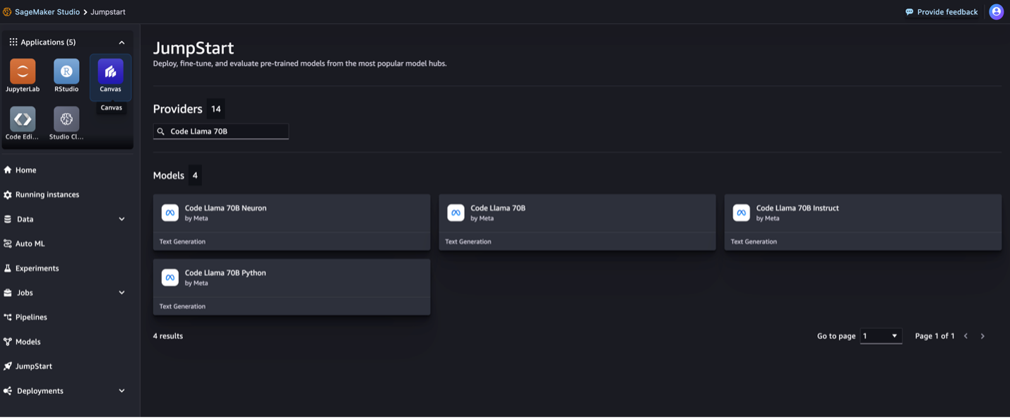Click the Applications grid icon
Image resolution: width=1010 pixels, height=420 pixels.
click(x=13, y=42)
